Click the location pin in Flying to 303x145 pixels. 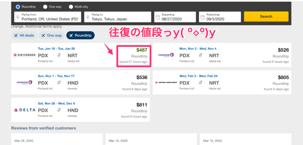click(88, 17)
